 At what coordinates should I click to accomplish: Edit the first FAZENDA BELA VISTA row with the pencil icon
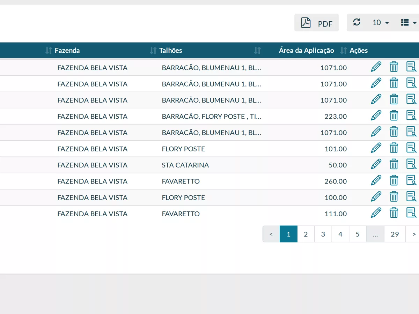[x=376, y=67]
